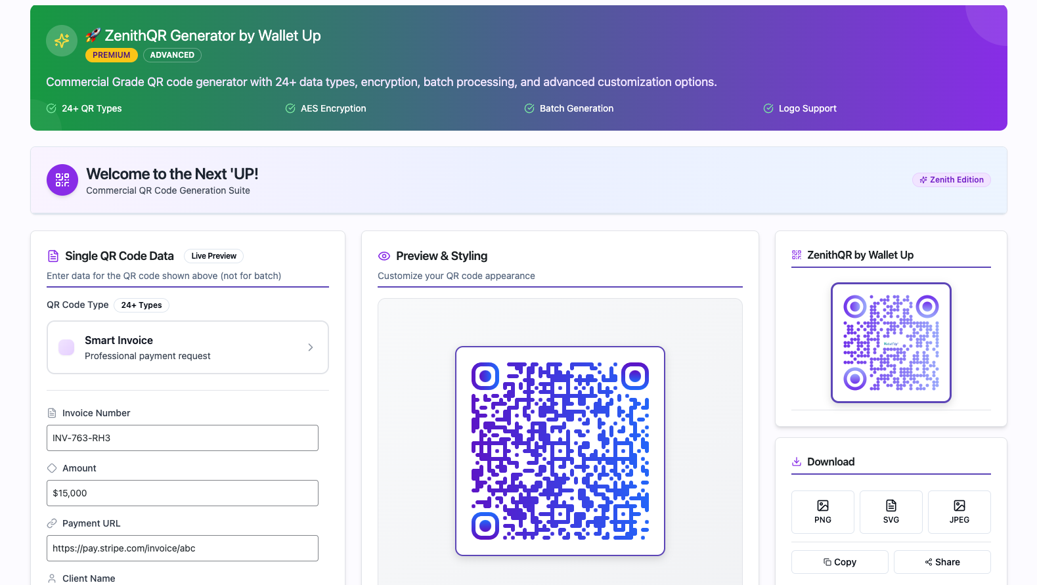The image size is (1037, 585).
Task: Click the 'Welcome to the Next 'UP!' heading
Action: (x=172, y=174)
